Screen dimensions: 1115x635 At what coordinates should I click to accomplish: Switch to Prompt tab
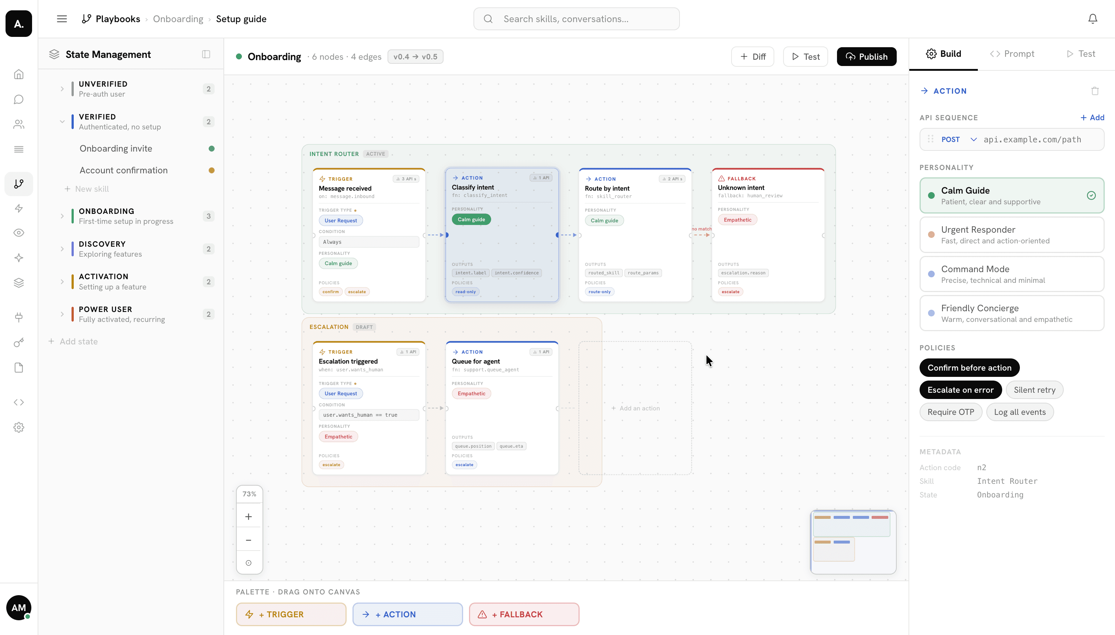(1012, 53)
